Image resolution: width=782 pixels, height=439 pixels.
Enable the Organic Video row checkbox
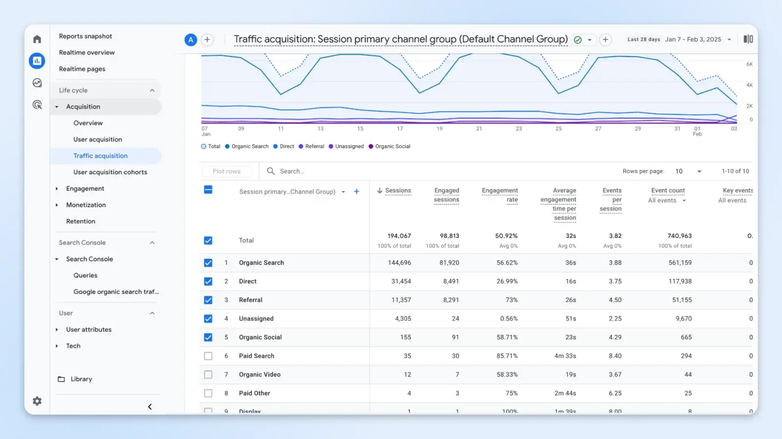click(208, 374)
